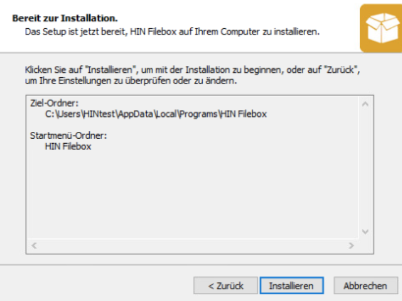Click the scroll-right arrow of the summary box

(x=351, y=245)
